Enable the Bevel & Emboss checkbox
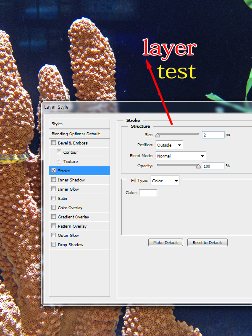The image size is (252, 336). [54, 143]
